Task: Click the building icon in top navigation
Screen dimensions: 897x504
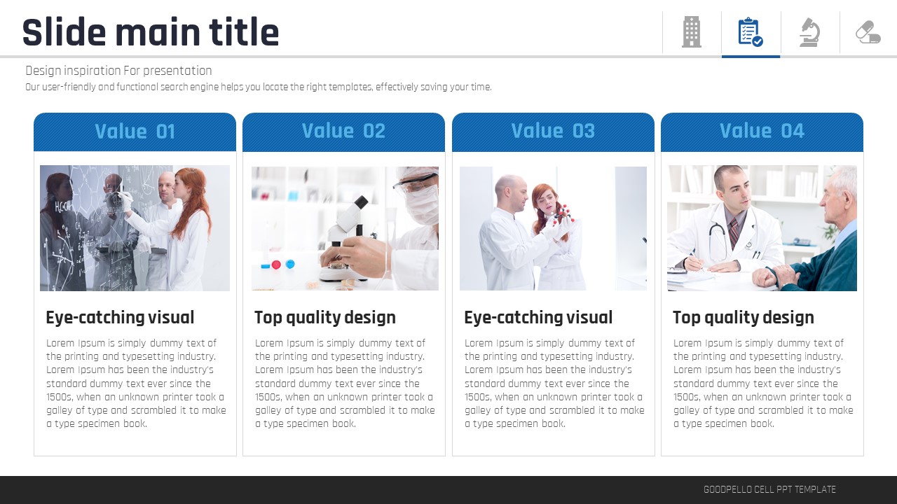Action: coord(692,32)
